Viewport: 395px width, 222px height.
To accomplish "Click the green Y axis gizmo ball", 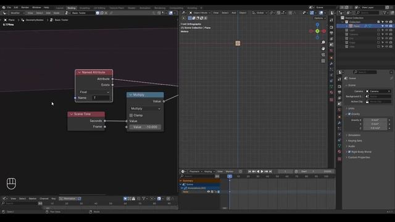I will point(317,31).
